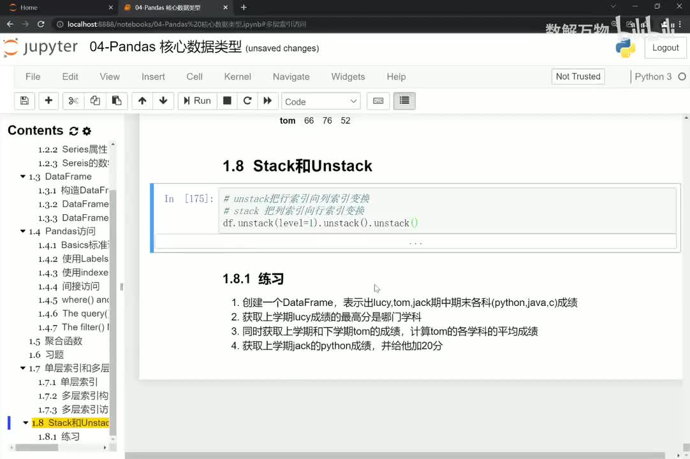Go to 1.5 聚合函数 in Contents
The image size is (690, 459).
click(55, 340)
